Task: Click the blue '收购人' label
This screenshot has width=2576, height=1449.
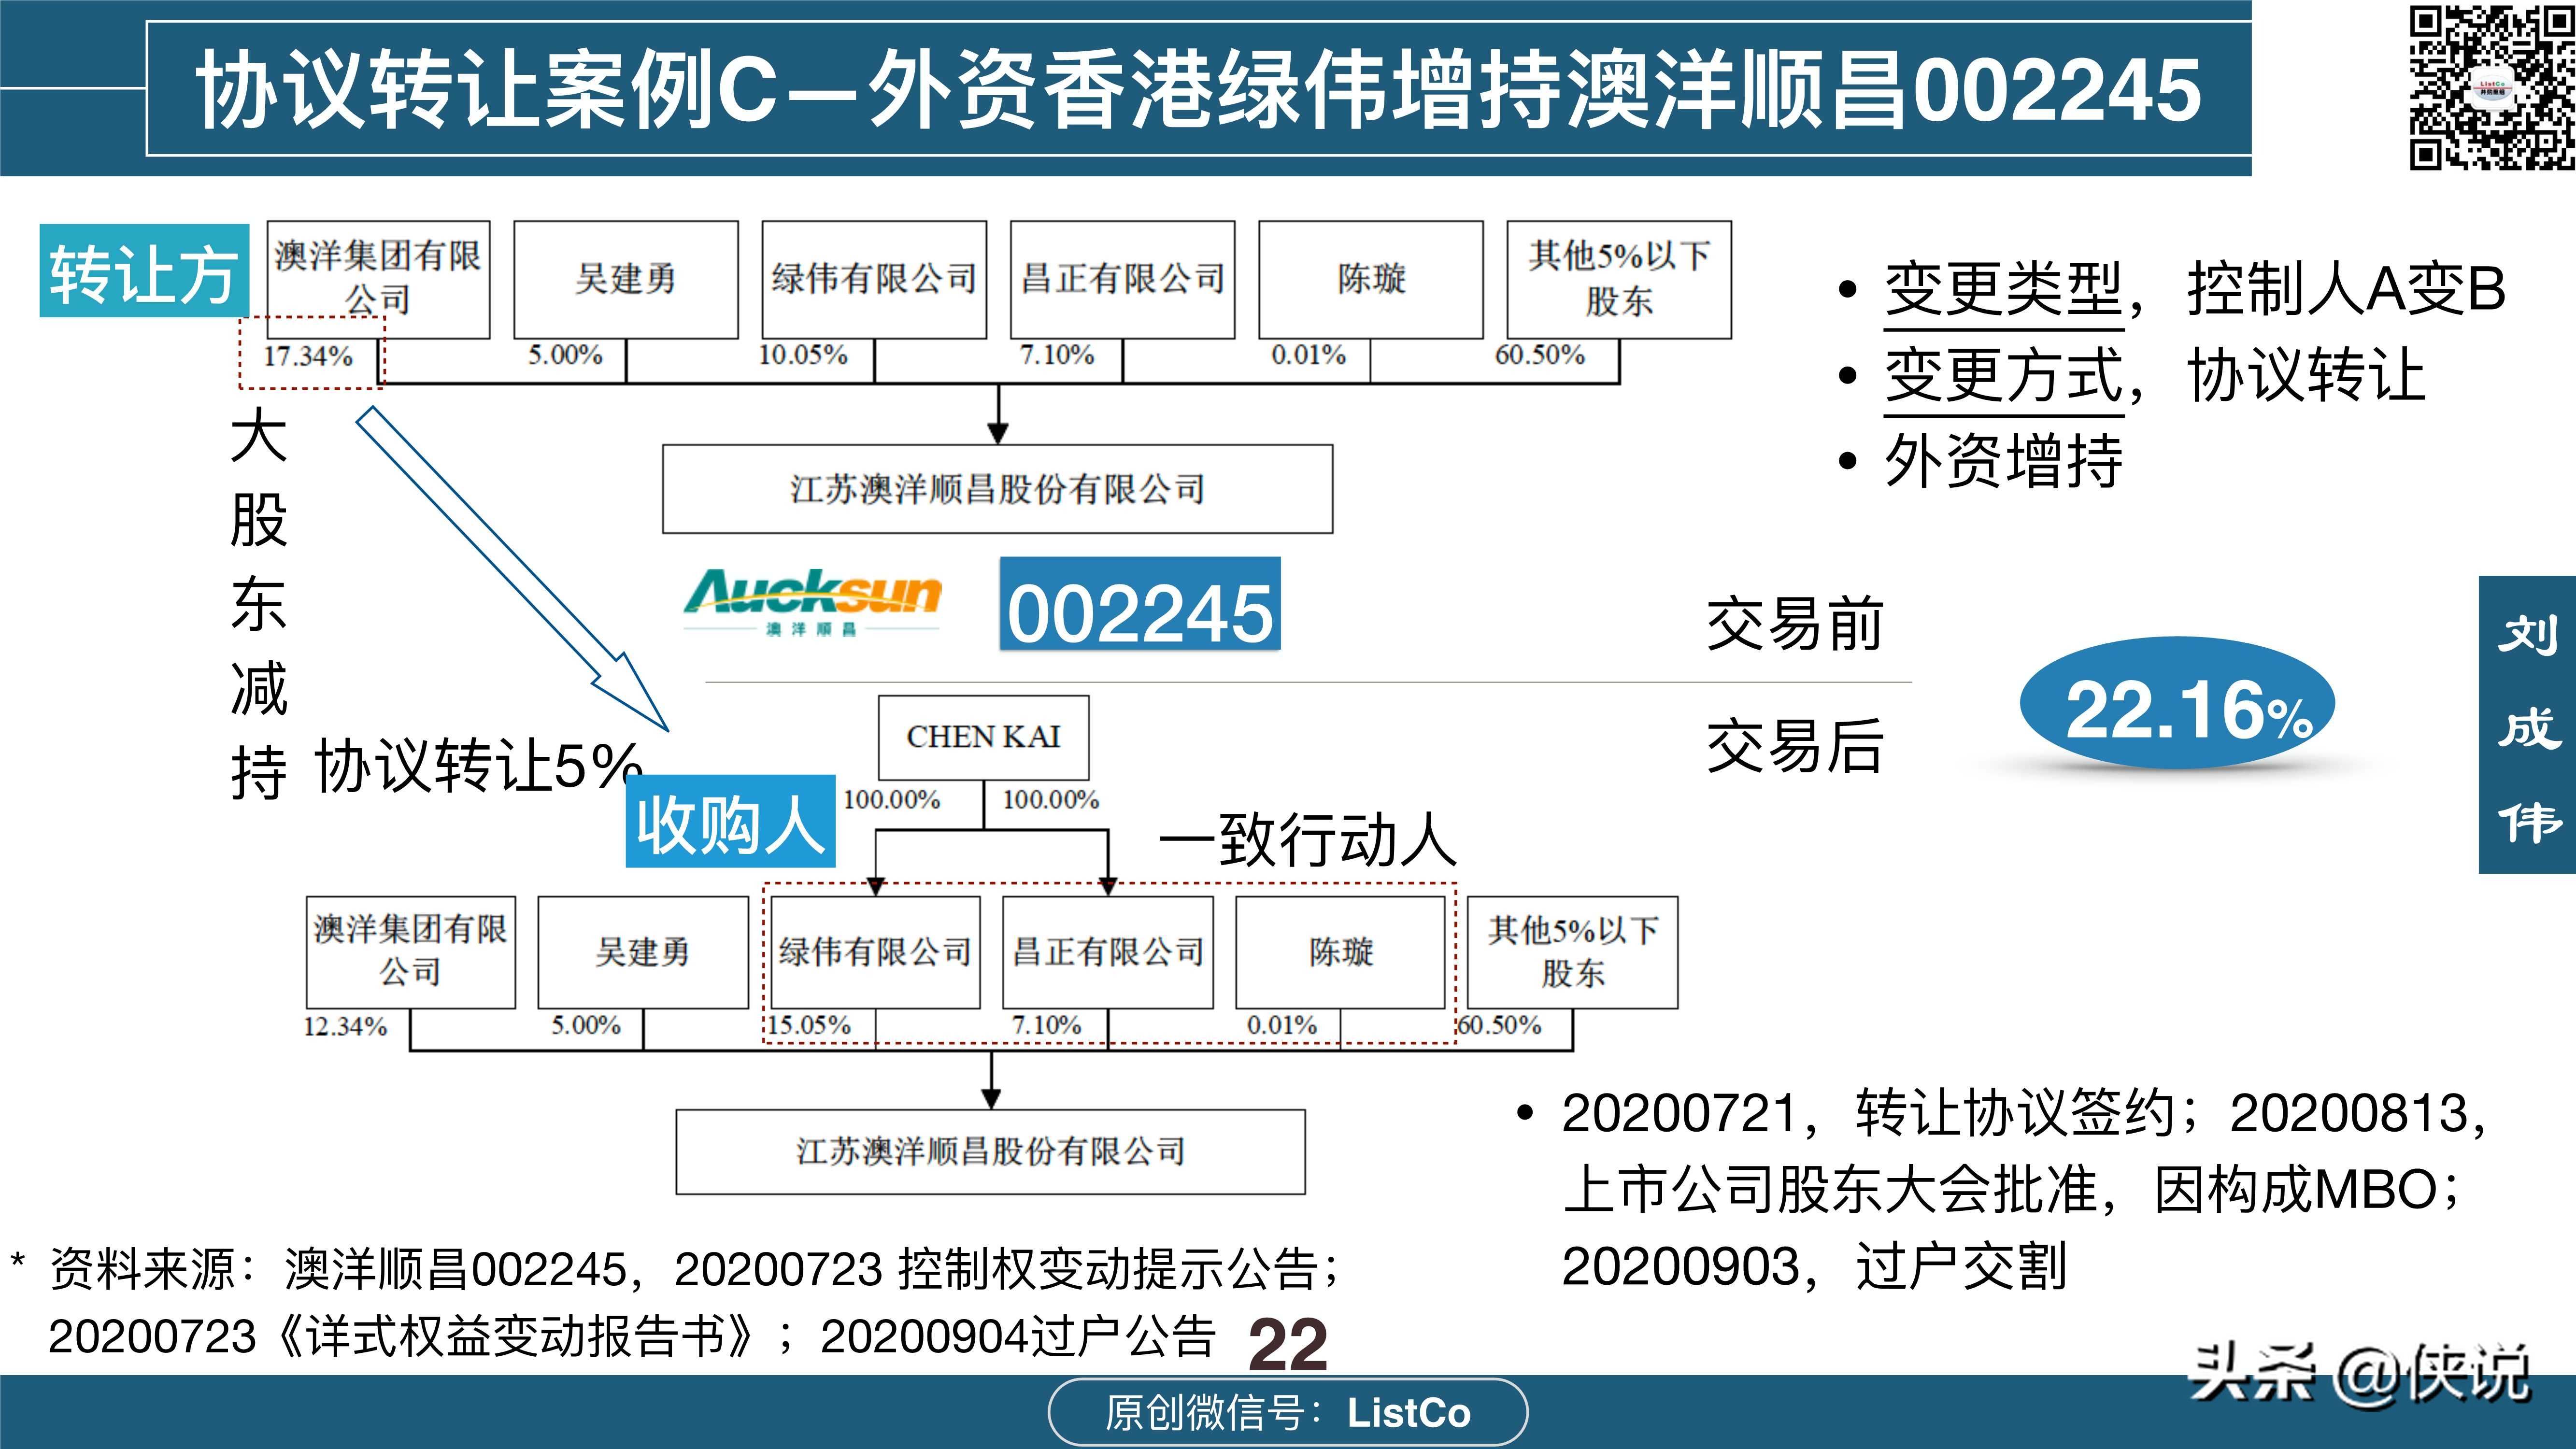Action: click(730, 821)
